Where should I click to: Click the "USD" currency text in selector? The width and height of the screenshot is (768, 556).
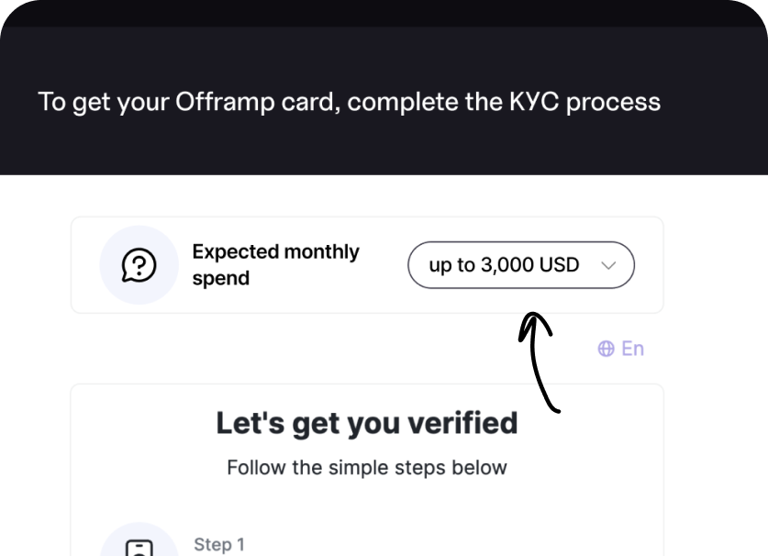tap(559, 265)
